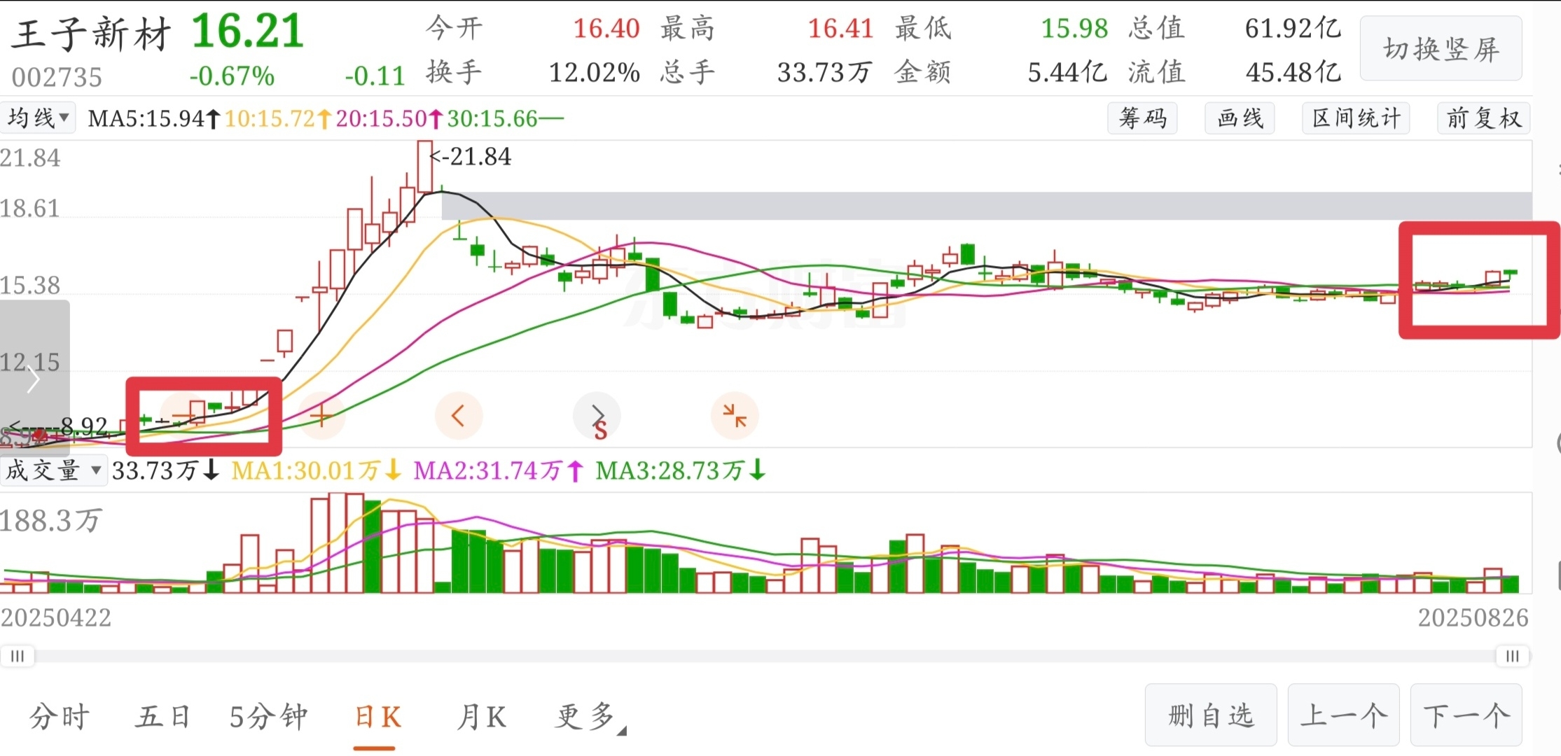Screen dimensions: 1561x756
Task: Go to next stock with 下一个
Action: coord(1466,715)
